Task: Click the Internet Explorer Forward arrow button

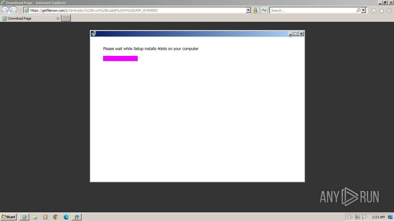Action: coord(13,10)
